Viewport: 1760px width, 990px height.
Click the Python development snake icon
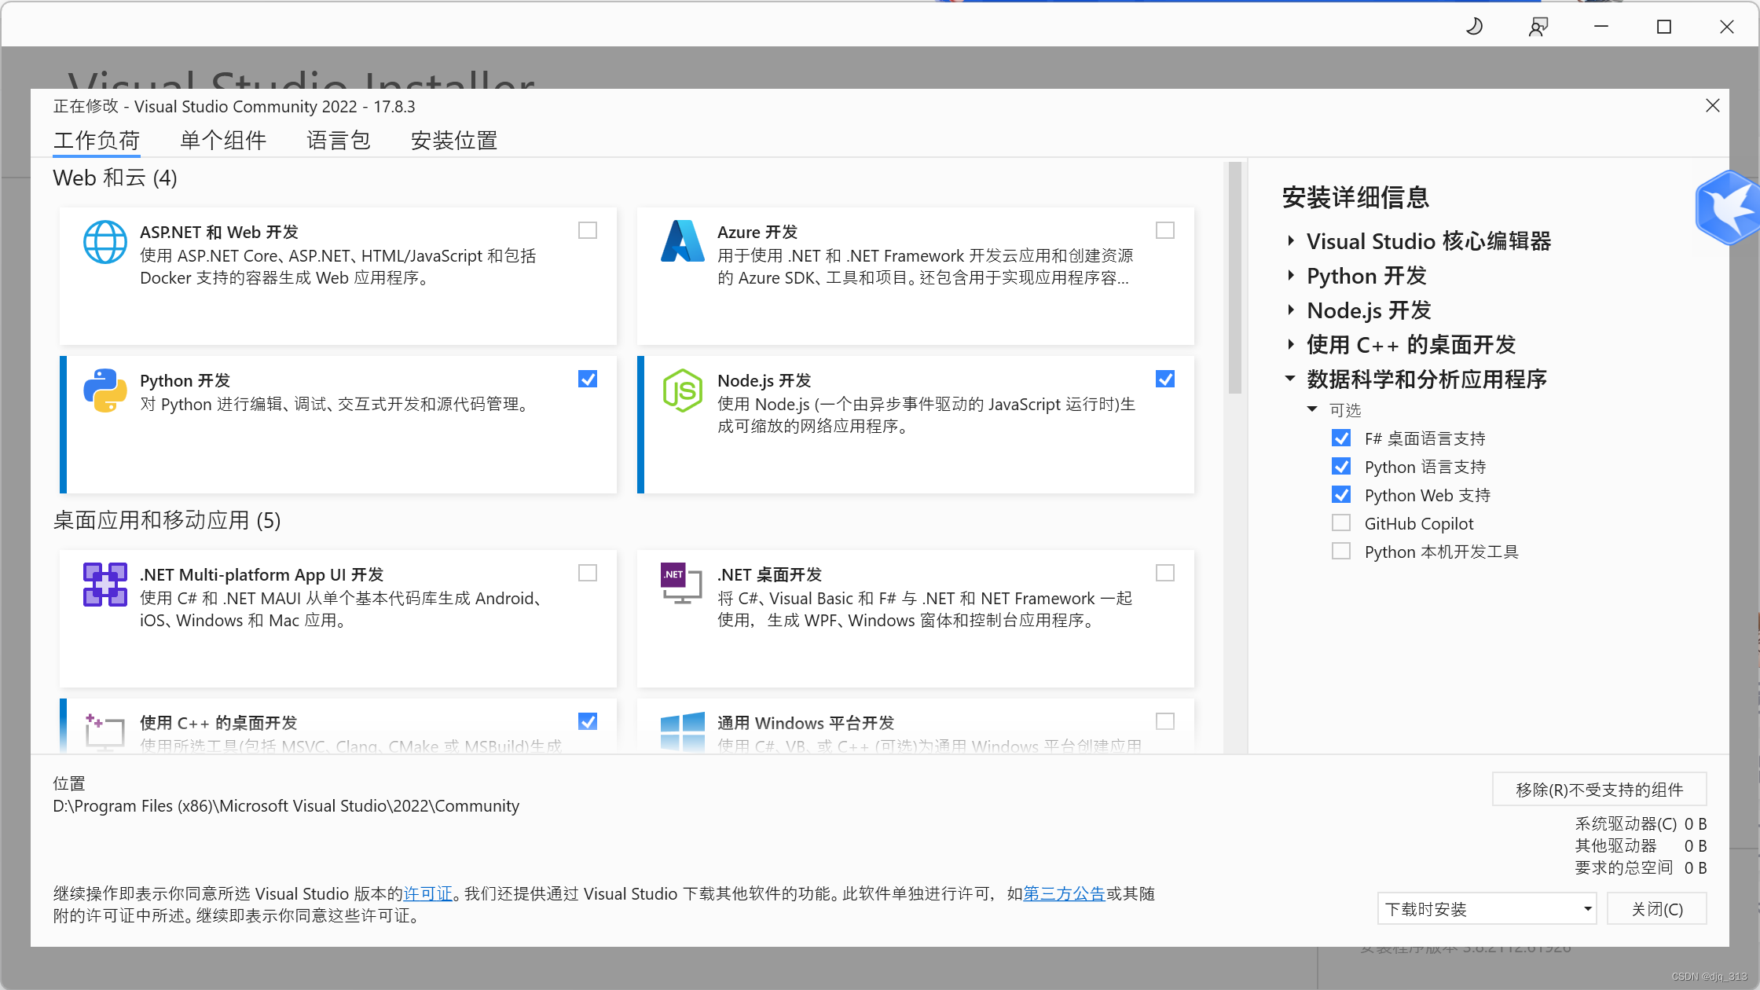[104, 390]
